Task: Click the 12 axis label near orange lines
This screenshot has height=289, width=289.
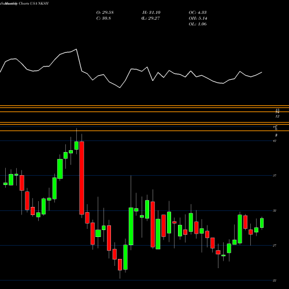Action: [277, 116]
